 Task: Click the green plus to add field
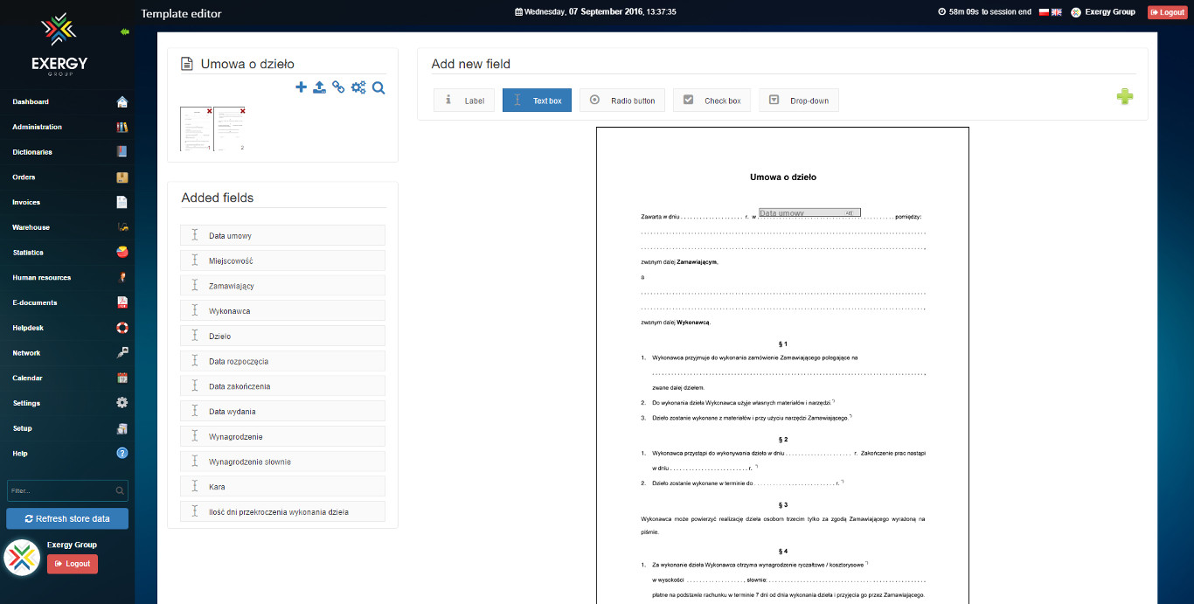tap(1125, 97)
